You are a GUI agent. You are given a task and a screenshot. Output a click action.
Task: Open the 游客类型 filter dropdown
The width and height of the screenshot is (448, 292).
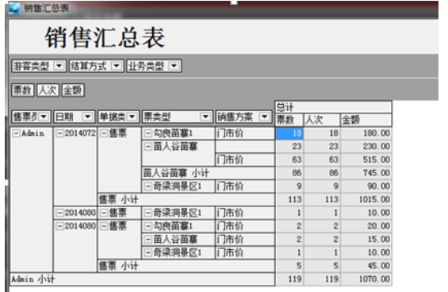pyautogui.click(x=59, y=66)
